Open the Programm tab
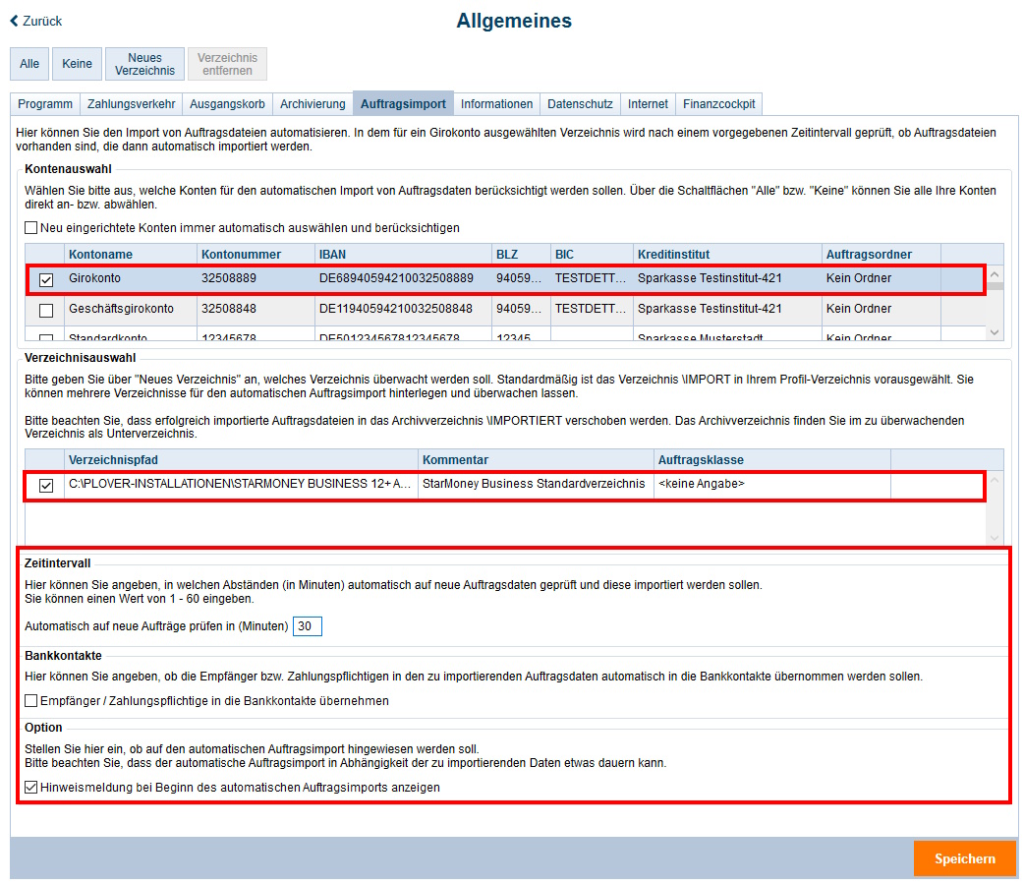This screenshot has width=1024, height=885. 45,104
